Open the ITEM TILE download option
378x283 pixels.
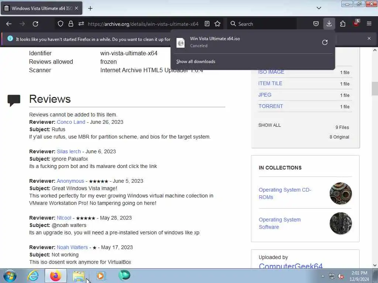click(270, 83)
